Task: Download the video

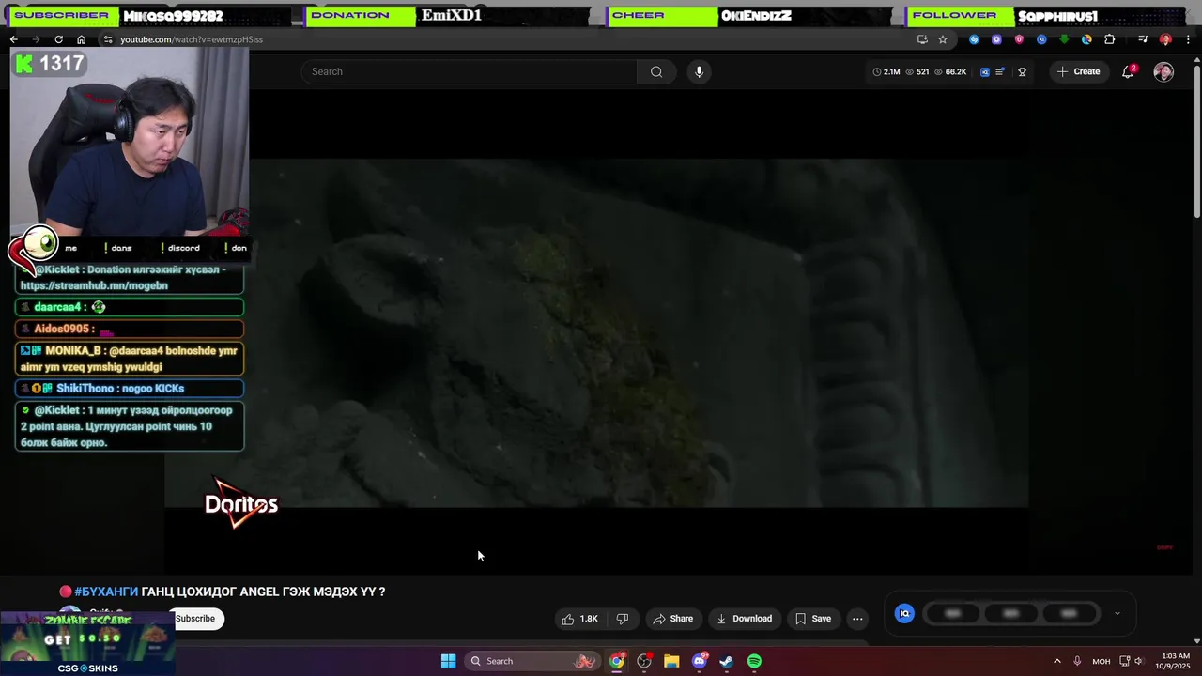Action: pos(744,619)
